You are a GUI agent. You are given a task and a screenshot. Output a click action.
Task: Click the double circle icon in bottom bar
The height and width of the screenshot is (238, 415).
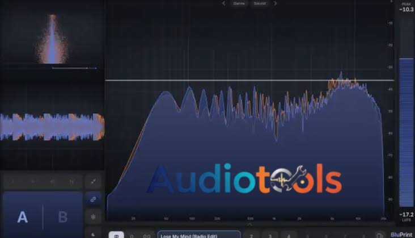147,236
